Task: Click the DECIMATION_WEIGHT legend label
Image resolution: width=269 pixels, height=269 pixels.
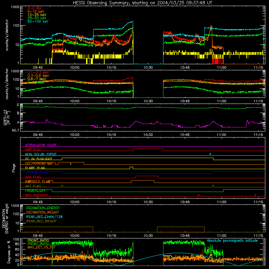Action: click(43, 212)
